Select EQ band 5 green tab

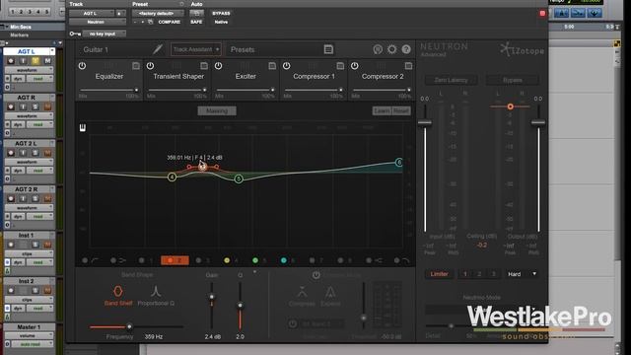[259, 260]
